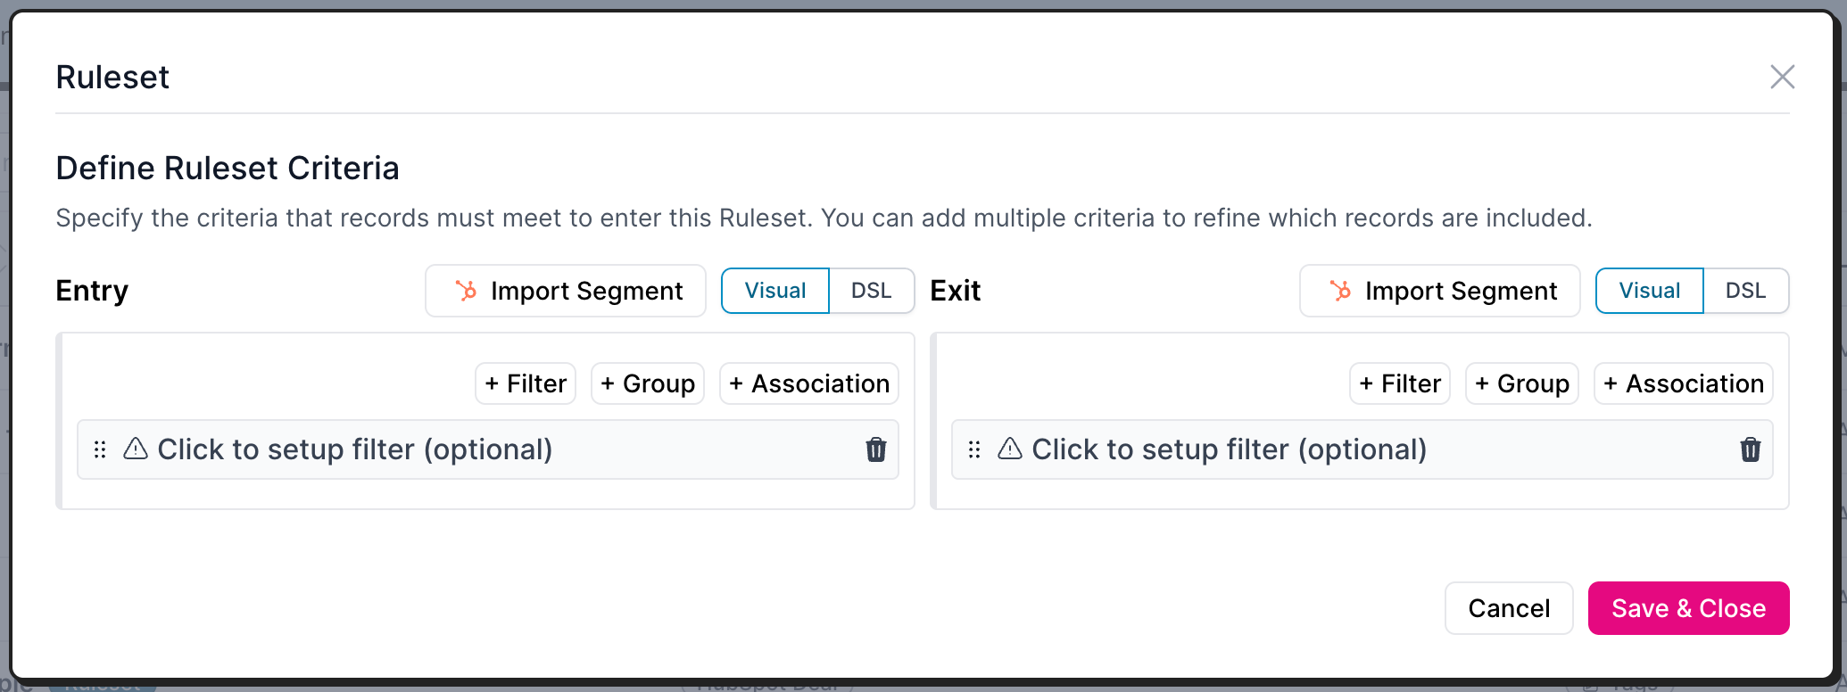Add a Filter to Entry criteria
This screenshot has height=692, width=1847.
(x=526, y=383)
